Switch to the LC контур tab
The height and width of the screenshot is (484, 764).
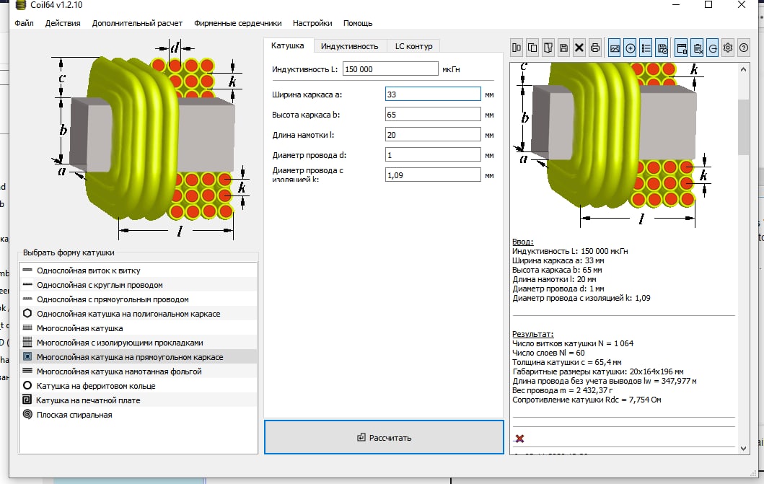[413, 46]
